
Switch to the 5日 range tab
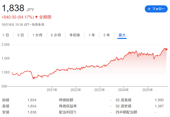tap(21, 35)
